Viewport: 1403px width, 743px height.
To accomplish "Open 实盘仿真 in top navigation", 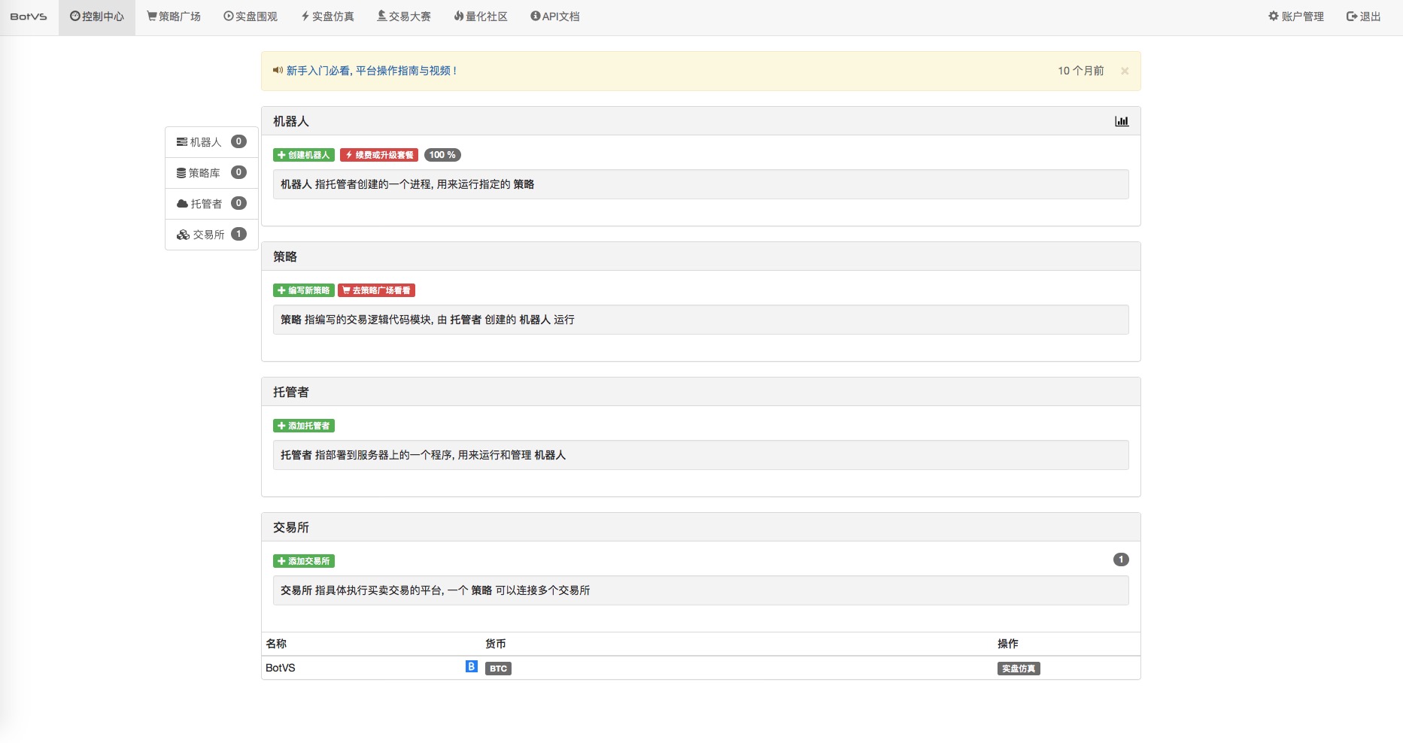I will tap(327, 17).
